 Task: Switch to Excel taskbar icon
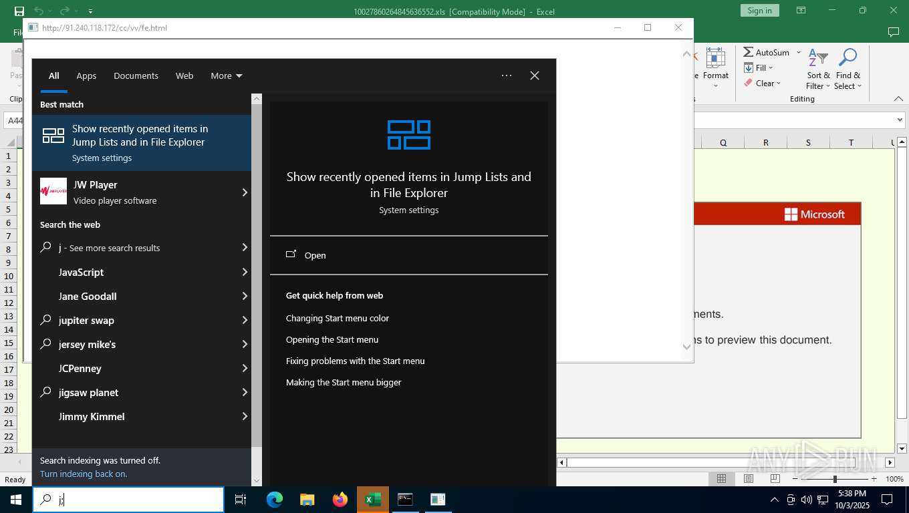373,500
